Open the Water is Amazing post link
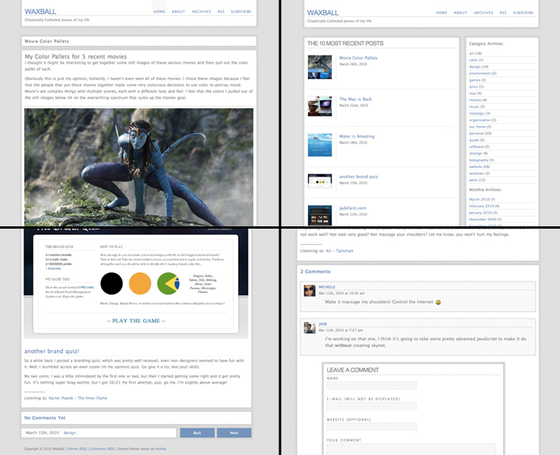The image size is (560, 455). (x=357, y=136)
